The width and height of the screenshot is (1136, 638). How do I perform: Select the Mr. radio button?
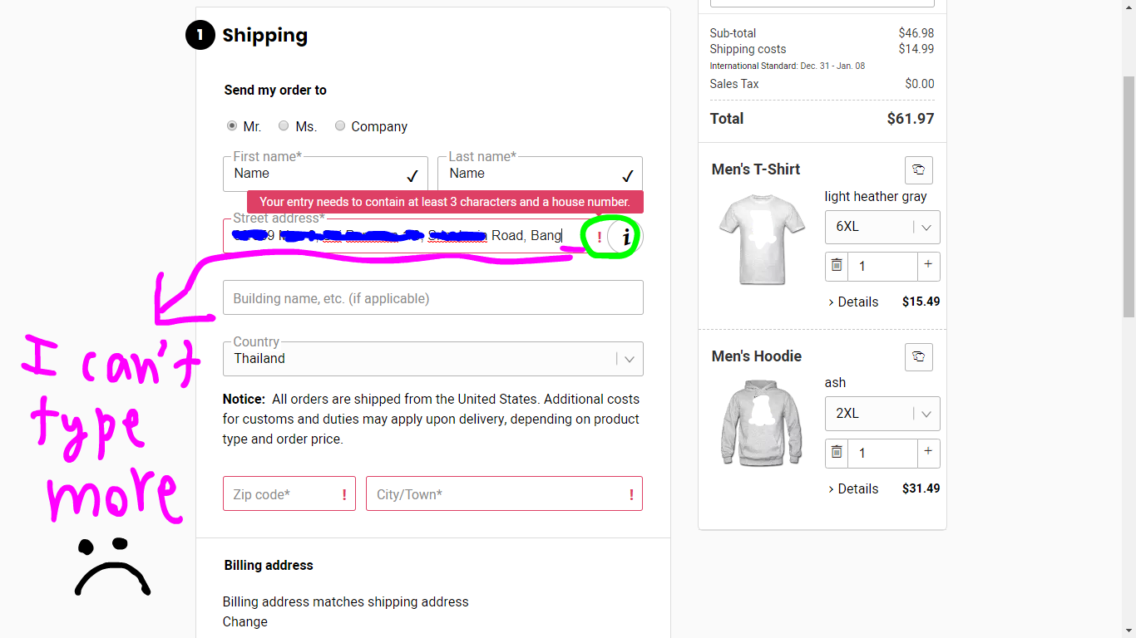tap(232, 126)
